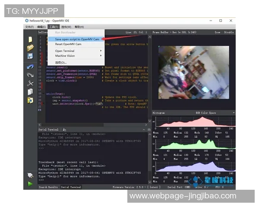The width and height of the screenshot is (259, 207).
Task: Click the camera frame buffer preview image
Action: point(193,71)
